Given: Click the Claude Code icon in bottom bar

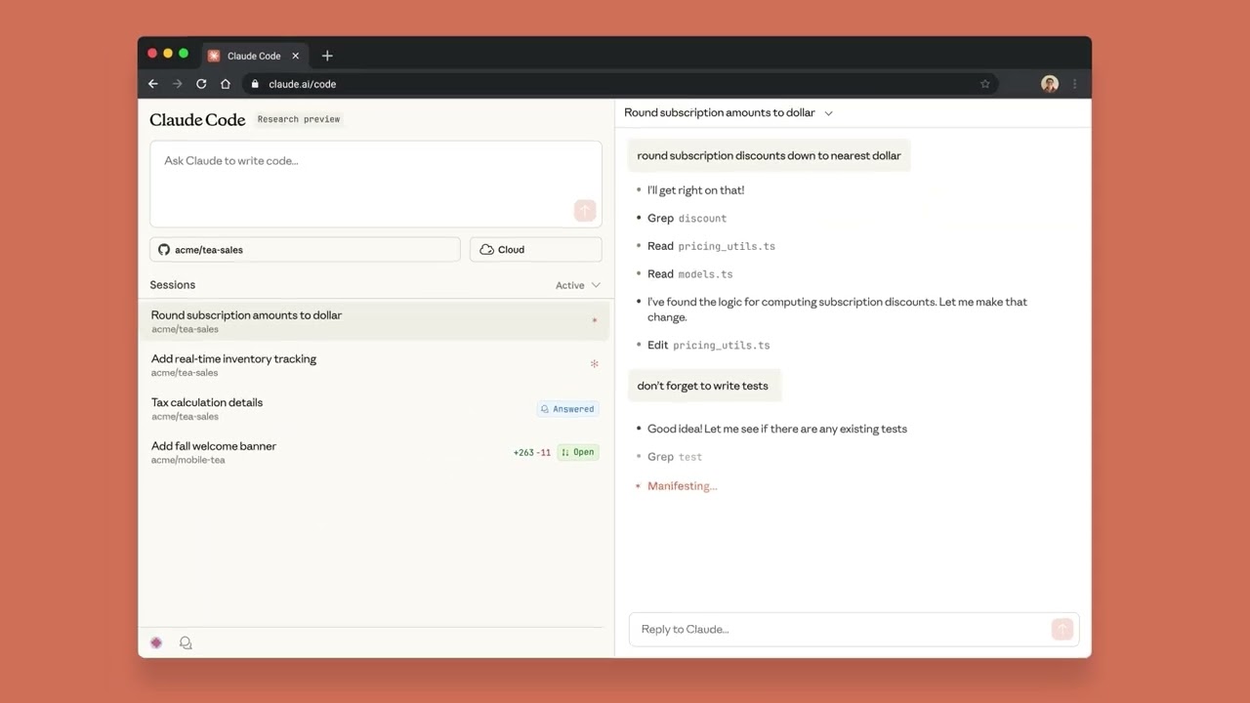Looking at the screenshot, I should click(x=156, y=642).
